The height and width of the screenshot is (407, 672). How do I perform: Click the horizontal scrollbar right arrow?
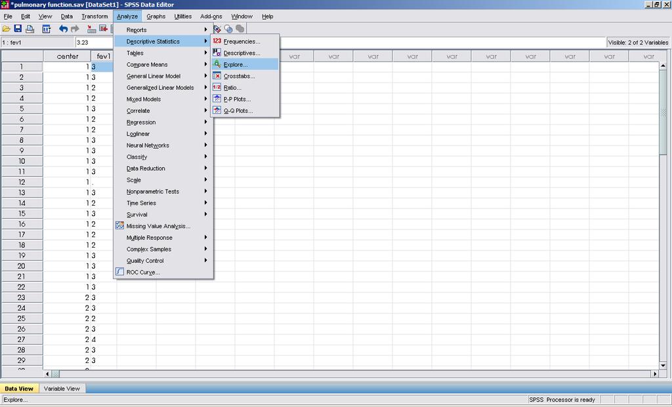point(655,374)
